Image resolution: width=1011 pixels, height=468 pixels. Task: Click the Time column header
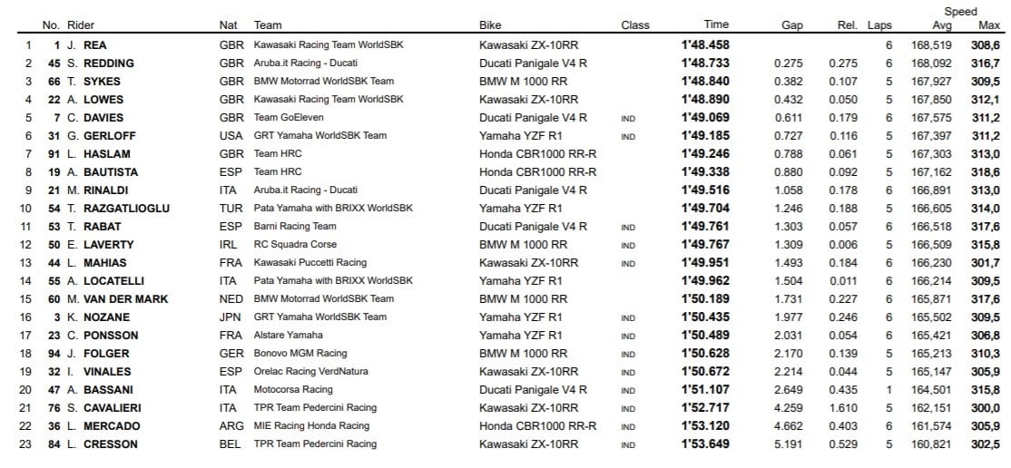point(716,25)
